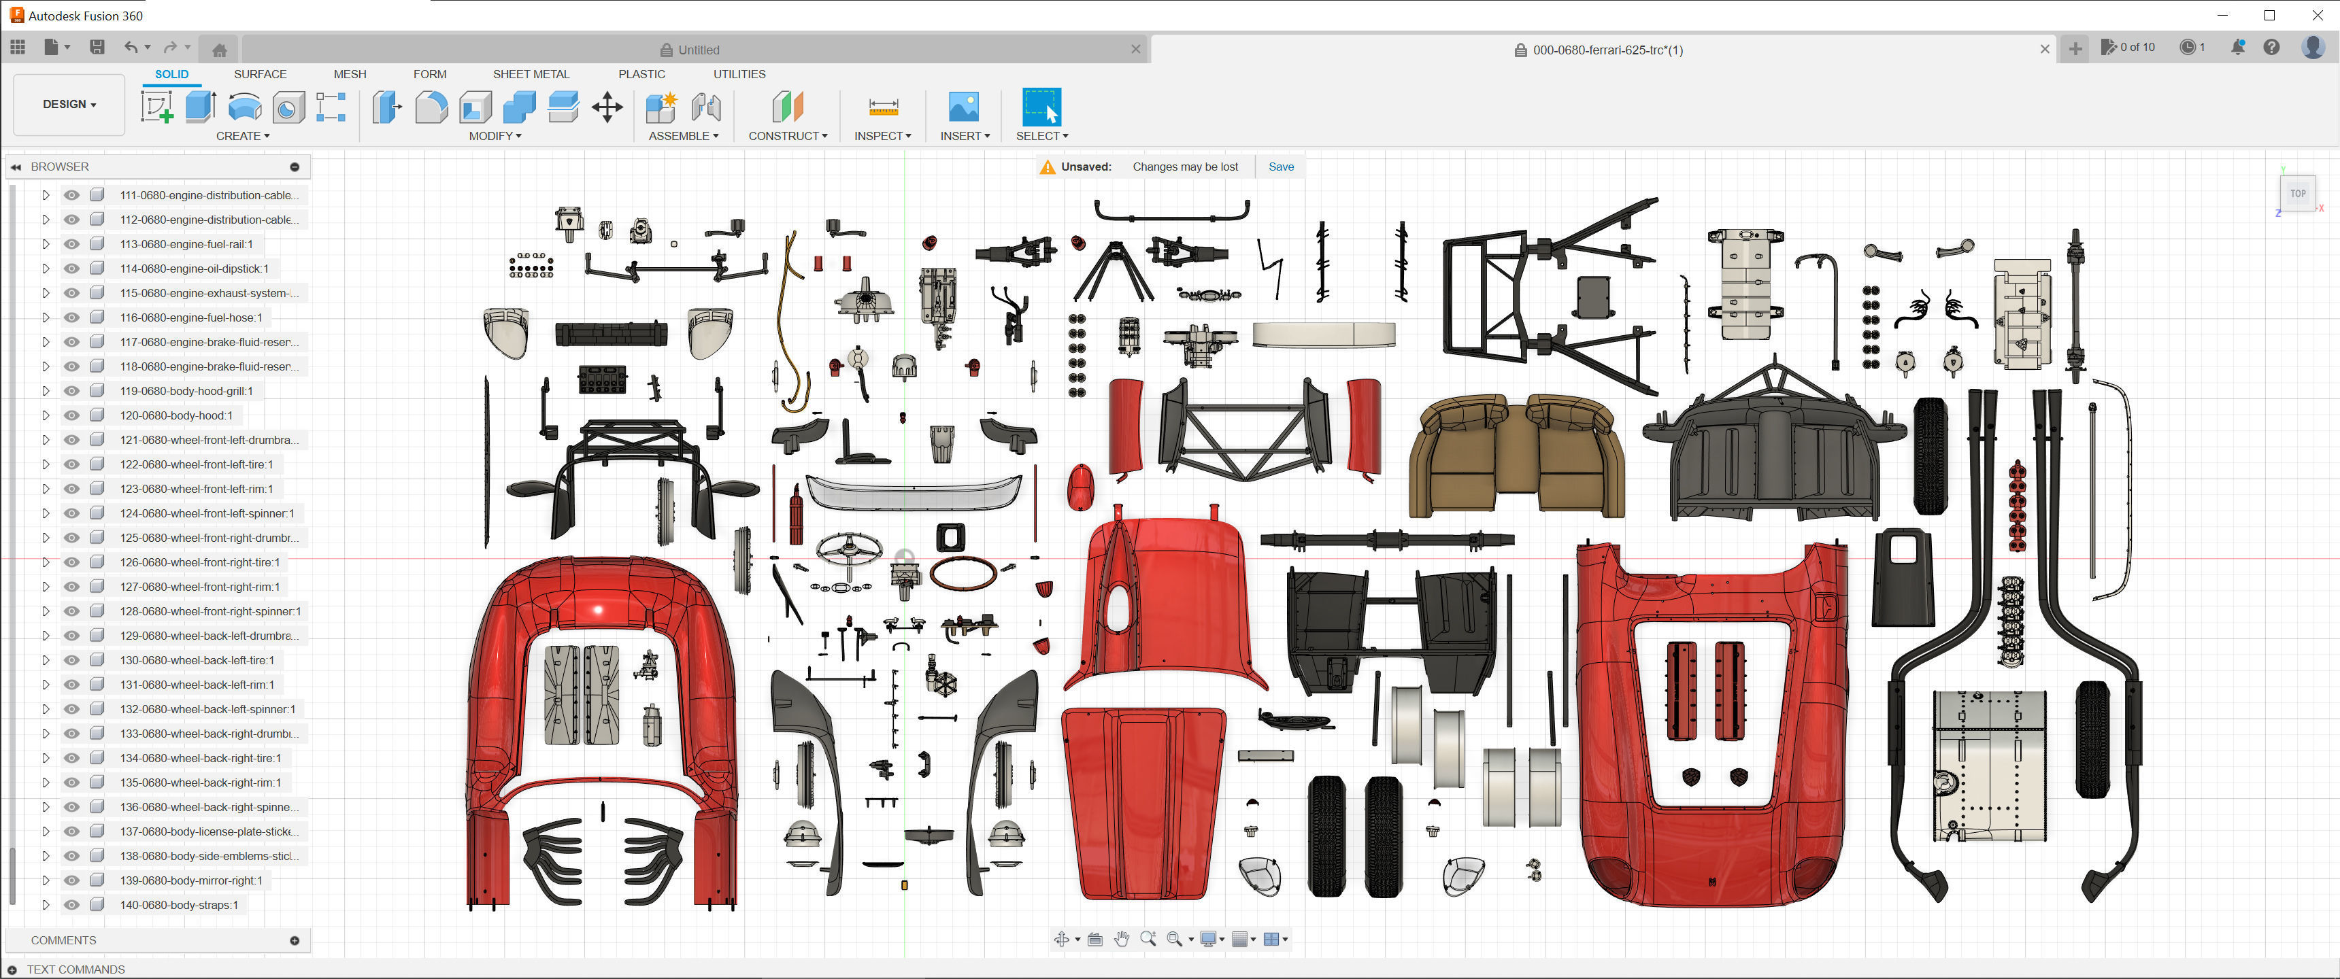Click the Create Sketch icon

156,107
